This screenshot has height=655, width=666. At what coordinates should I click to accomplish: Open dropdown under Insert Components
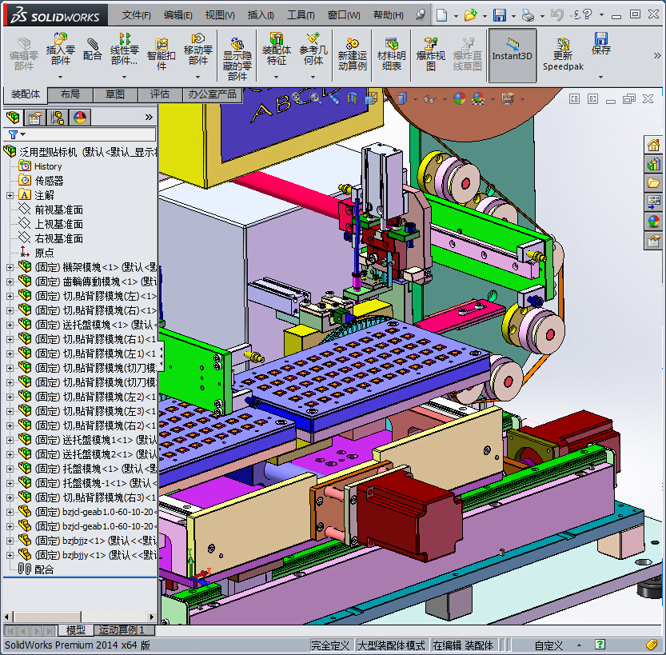[60, 77]
